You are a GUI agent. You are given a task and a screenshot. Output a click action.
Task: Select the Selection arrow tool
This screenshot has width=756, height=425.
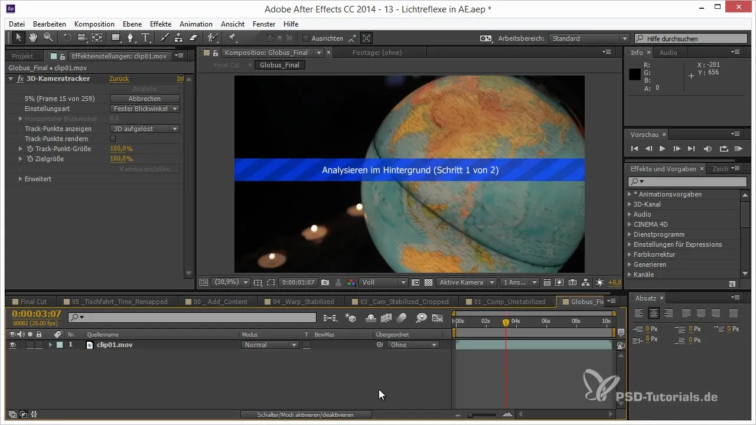[19, 38]
